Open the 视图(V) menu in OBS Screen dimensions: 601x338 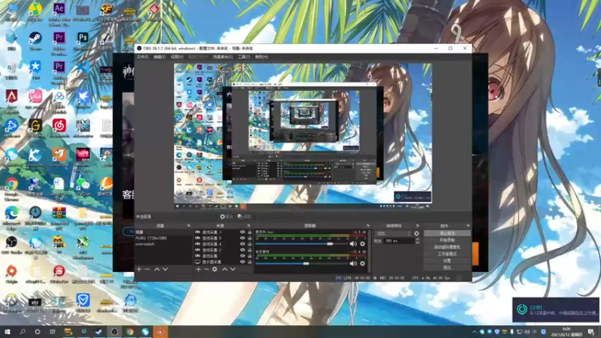tap(177, 57)
